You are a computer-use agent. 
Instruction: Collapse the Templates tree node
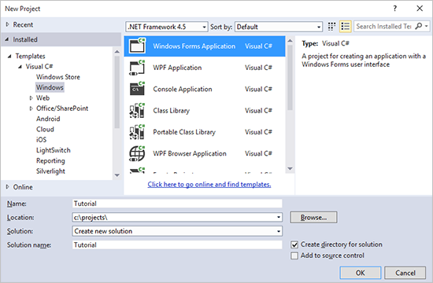tap(9, 57)
